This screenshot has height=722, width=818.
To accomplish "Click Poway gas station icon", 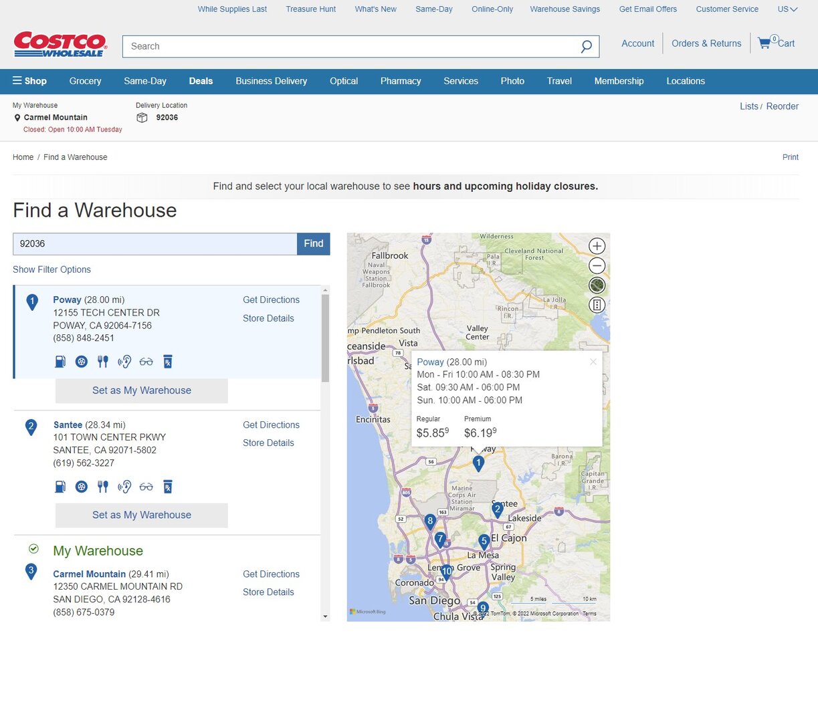I will (x=60, y=362).
